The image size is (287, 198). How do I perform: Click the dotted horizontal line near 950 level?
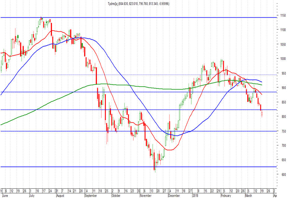(139, 75)
